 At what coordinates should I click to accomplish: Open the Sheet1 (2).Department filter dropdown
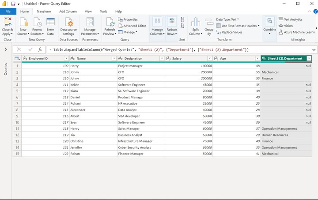[x=309, y=58]
